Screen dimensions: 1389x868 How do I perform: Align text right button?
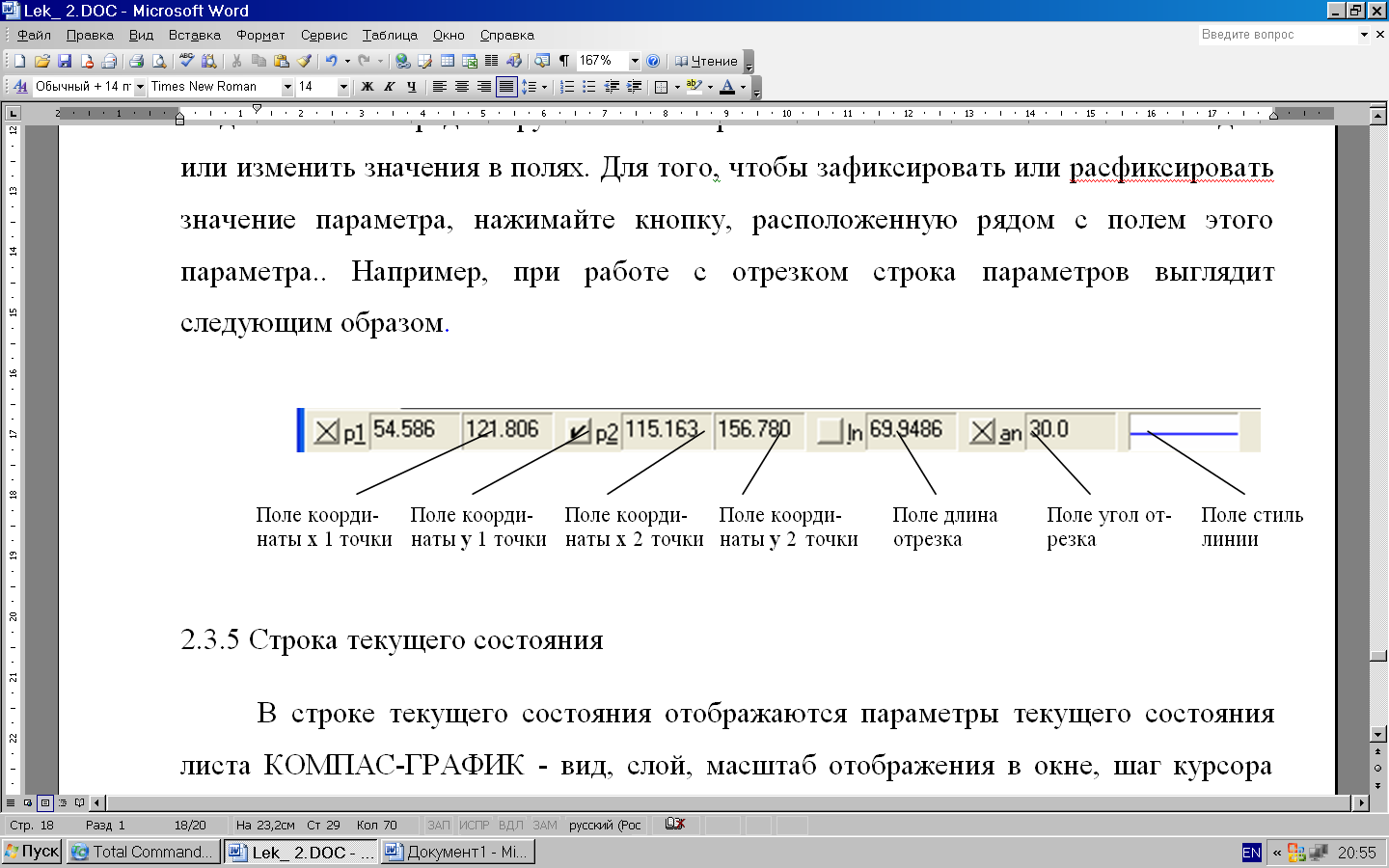point(483,87)
